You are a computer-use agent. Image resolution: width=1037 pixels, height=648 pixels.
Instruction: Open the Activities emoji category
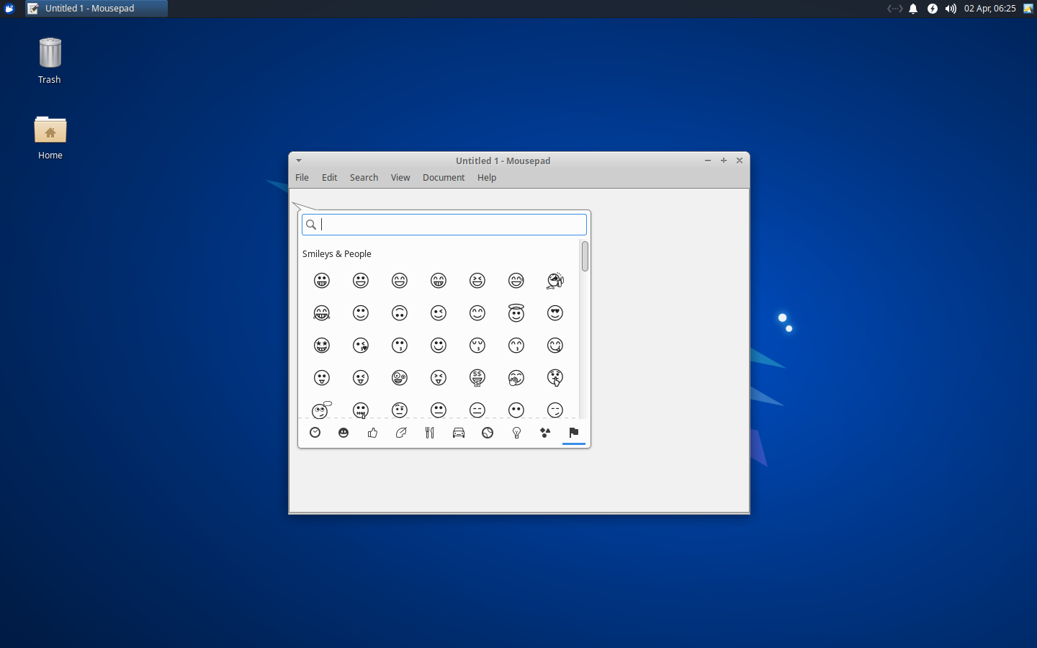tap(488, 433)
